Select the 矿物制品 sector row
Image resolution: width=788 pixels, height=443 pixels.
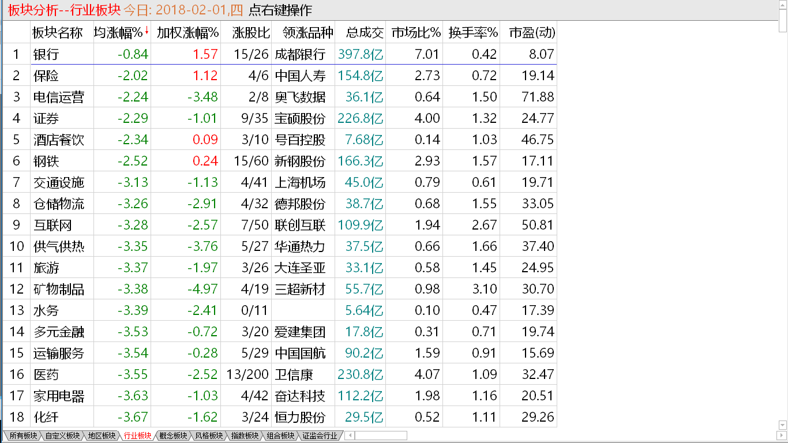(x=279, y=289)
